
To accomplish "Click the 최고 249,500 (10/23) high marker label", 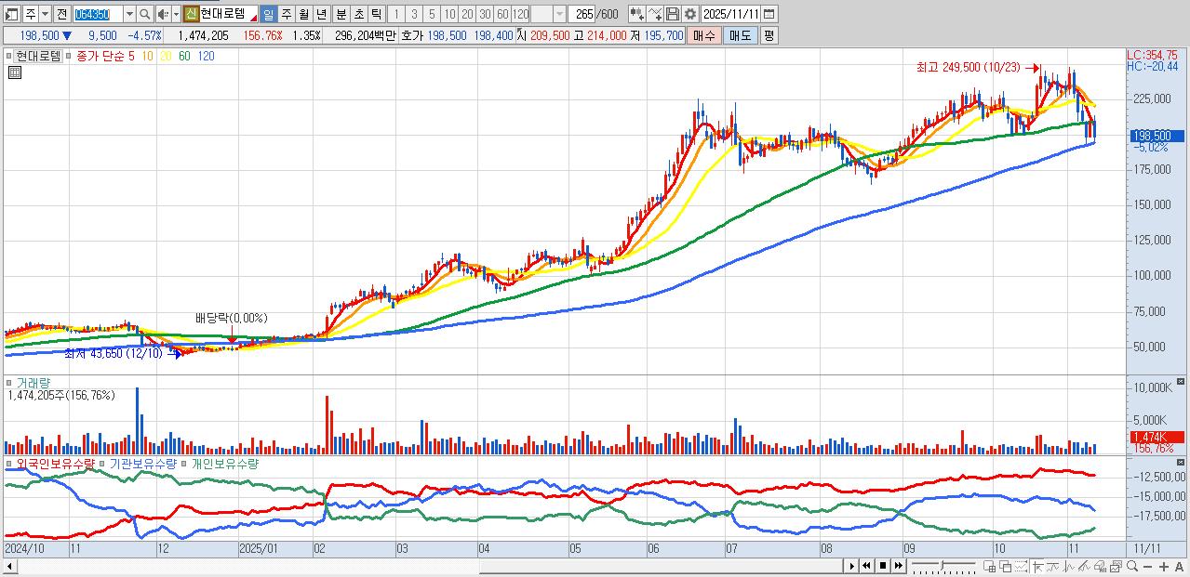I will point(968,68).
